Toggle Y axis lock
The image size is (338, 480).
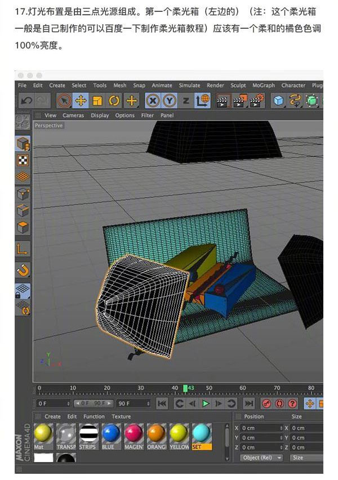click(x=170, y=100)
